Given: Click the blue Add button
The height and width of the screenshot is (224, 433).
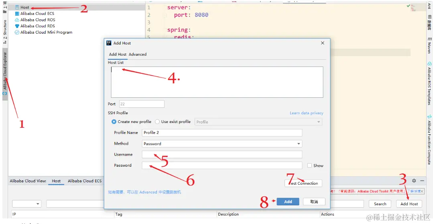Looking at the screenshot, I should click(x=288, y=202).
